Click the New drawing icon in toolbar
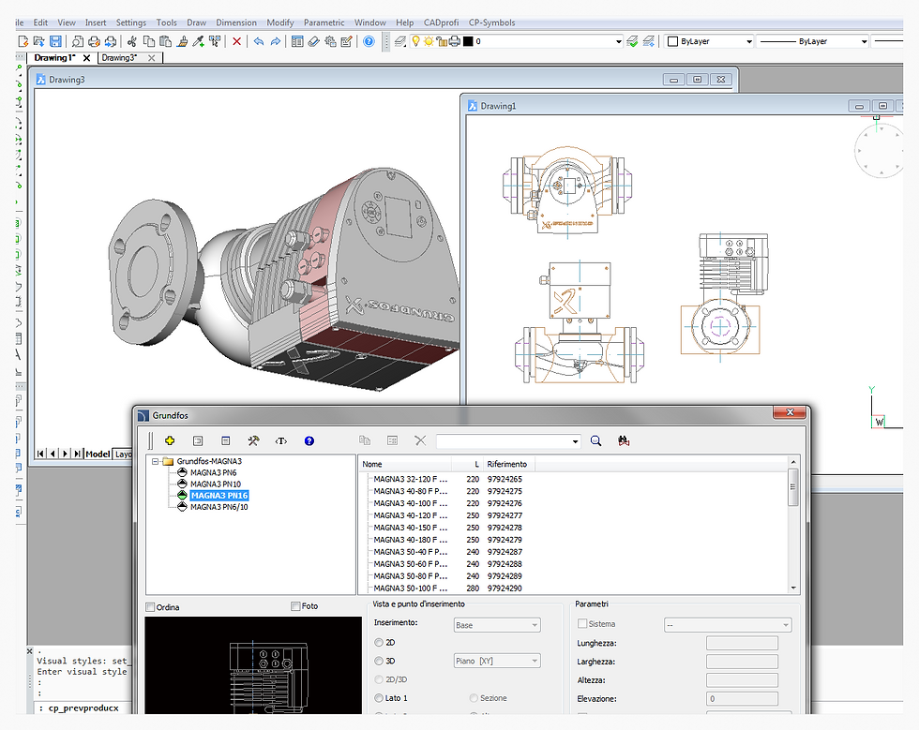Image resolution: width=919 pixels, height=730 pixels. [x=23, y=41]
